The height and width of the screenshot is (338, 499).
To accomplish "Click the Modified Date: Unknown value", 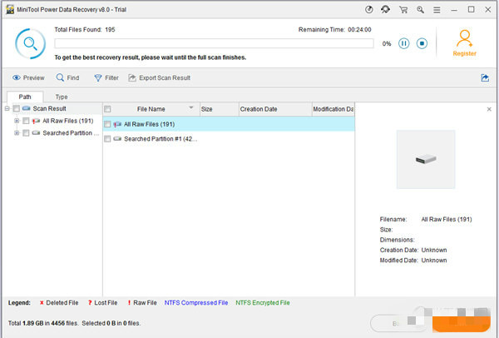I will [x=434, y=261].
